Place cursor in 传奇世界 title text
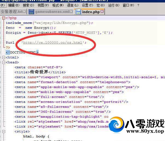Image resolution: width=165 pixels, height=141 pixels. tap(39, 72)
